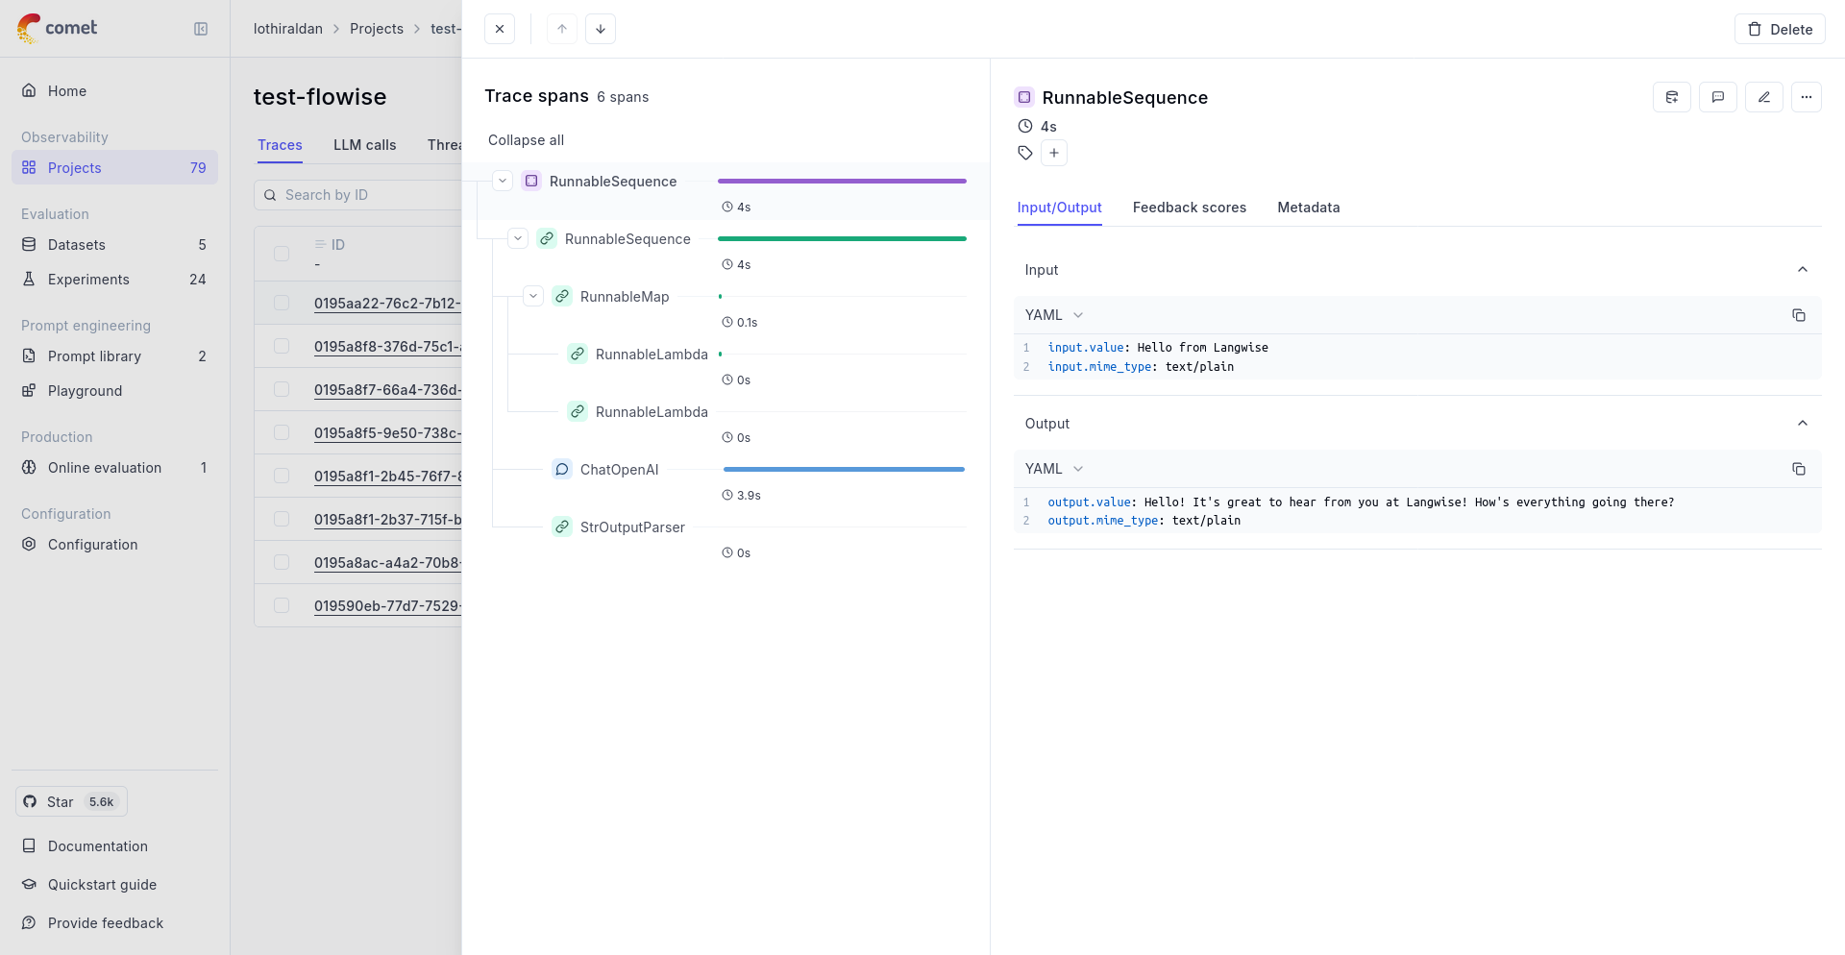Check the row checkbox for trace 019590eb-77d7
The image size is (1845, 955).
[x=282, y=605]
